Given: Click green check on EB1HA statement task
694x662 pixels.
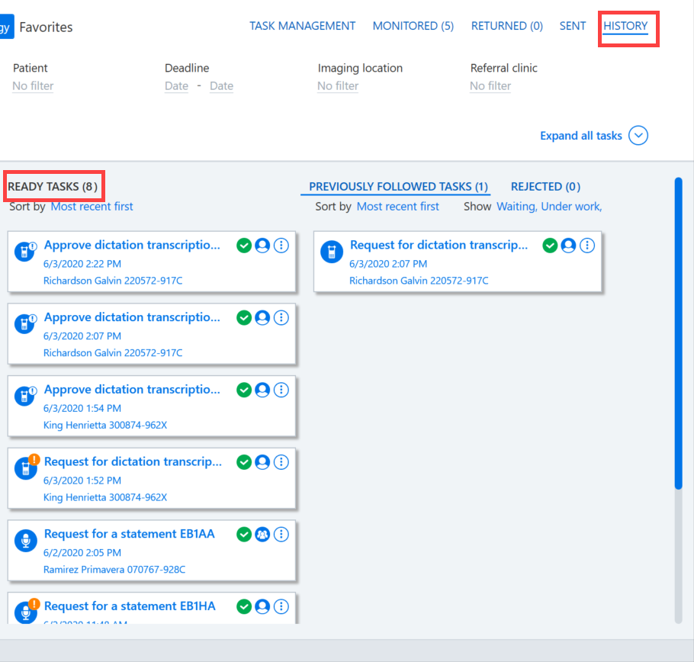Looking at the screenshot, I should pyautogui.click(x=244, y=606).
